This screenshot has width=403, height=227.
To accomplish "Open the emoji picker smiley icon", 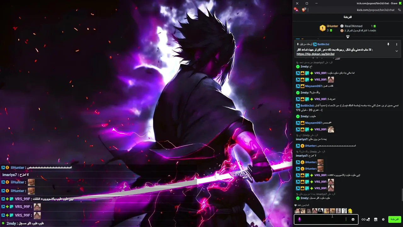I will (353, 219).
